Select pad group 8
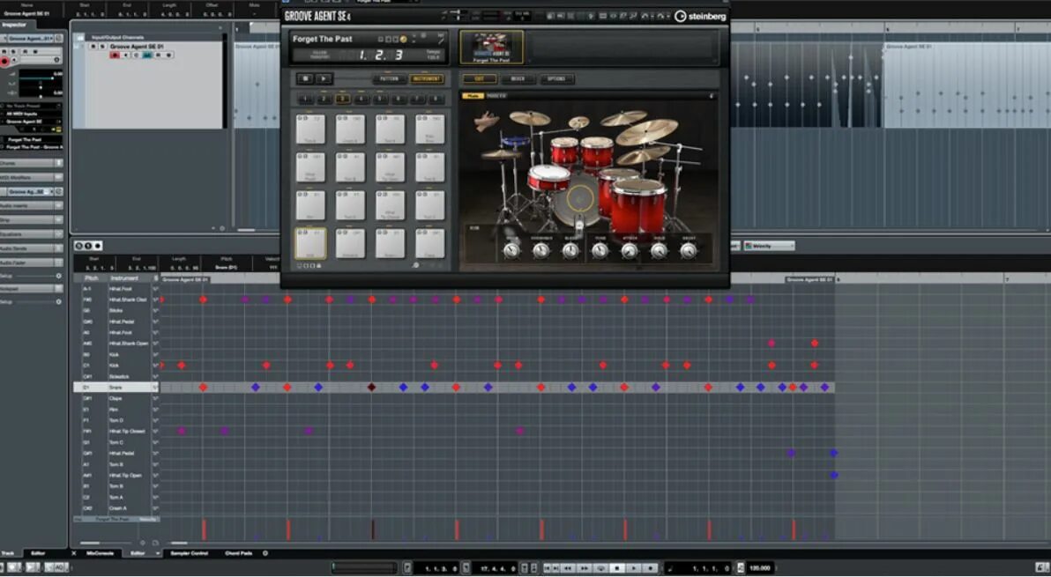This screenshot has height=577, width=1051. (x=436, y=99)
